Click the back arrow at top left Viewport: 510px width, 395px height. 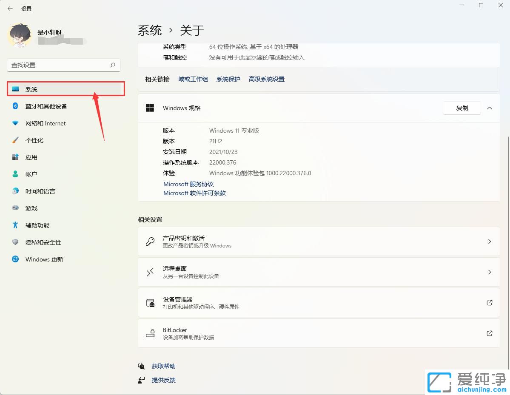[10, 8]
